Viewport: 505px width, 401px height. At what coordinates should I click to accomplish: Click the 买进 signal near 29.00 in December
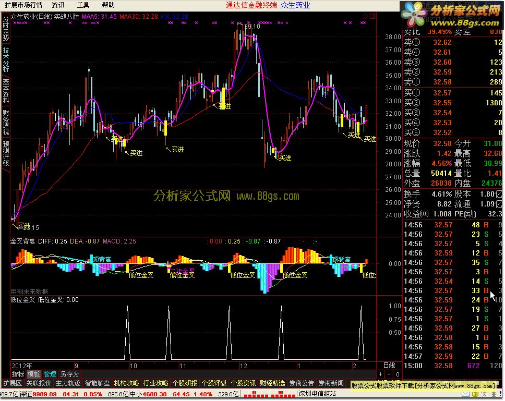[x=285, y=158]
